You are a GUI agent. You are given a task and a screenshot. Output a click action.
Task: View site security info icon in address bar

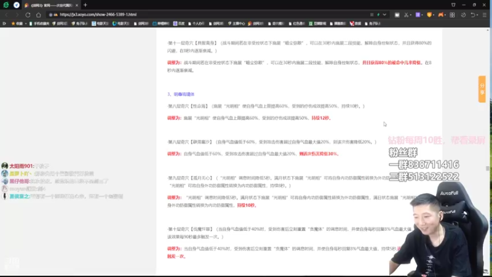[50, 14]
